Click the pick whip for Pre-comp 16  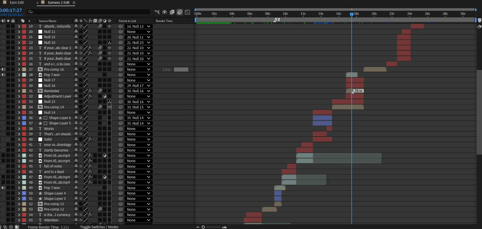pyautogui.click(x=121, y=69)
